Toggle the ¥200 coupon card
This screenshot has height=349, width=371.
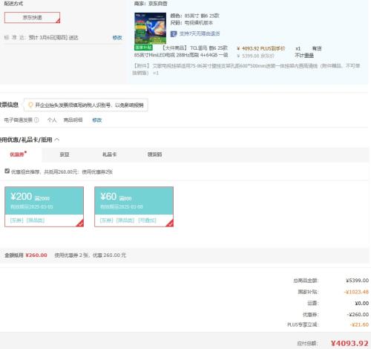coord(44,206)
